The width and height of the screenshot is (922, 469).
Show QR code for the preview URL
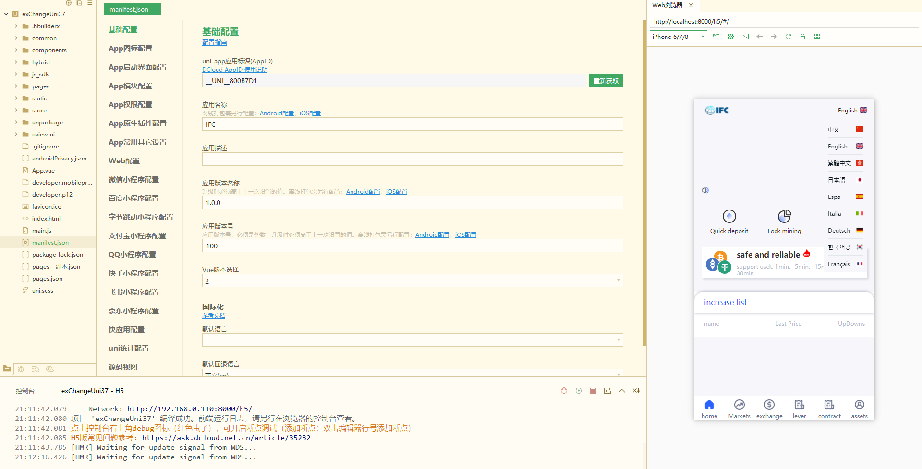pos(817,37)
